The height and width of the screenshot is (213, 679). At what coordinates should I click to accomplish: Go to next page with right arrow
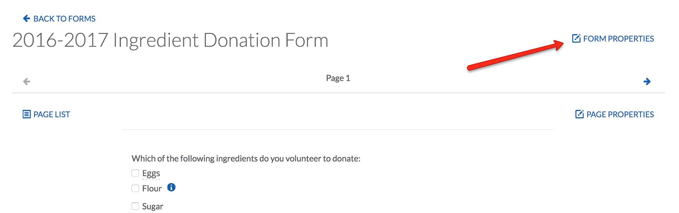coord(647,82)
